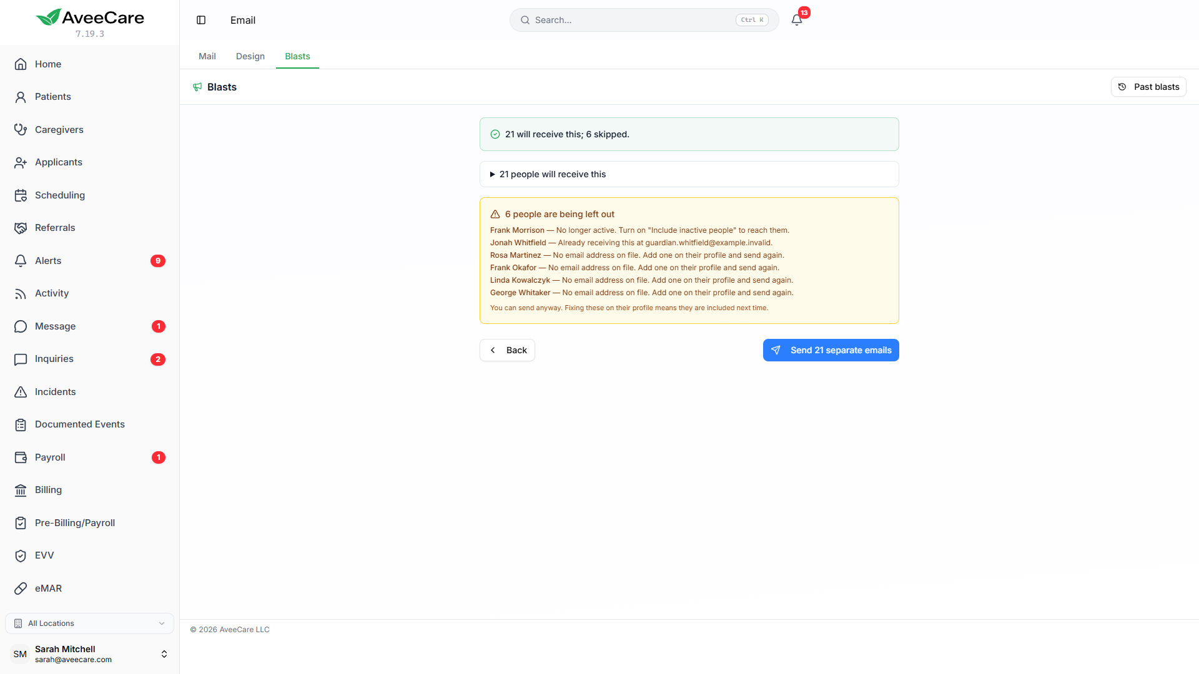Switch to the Design tab

click(x=250, y=56)
